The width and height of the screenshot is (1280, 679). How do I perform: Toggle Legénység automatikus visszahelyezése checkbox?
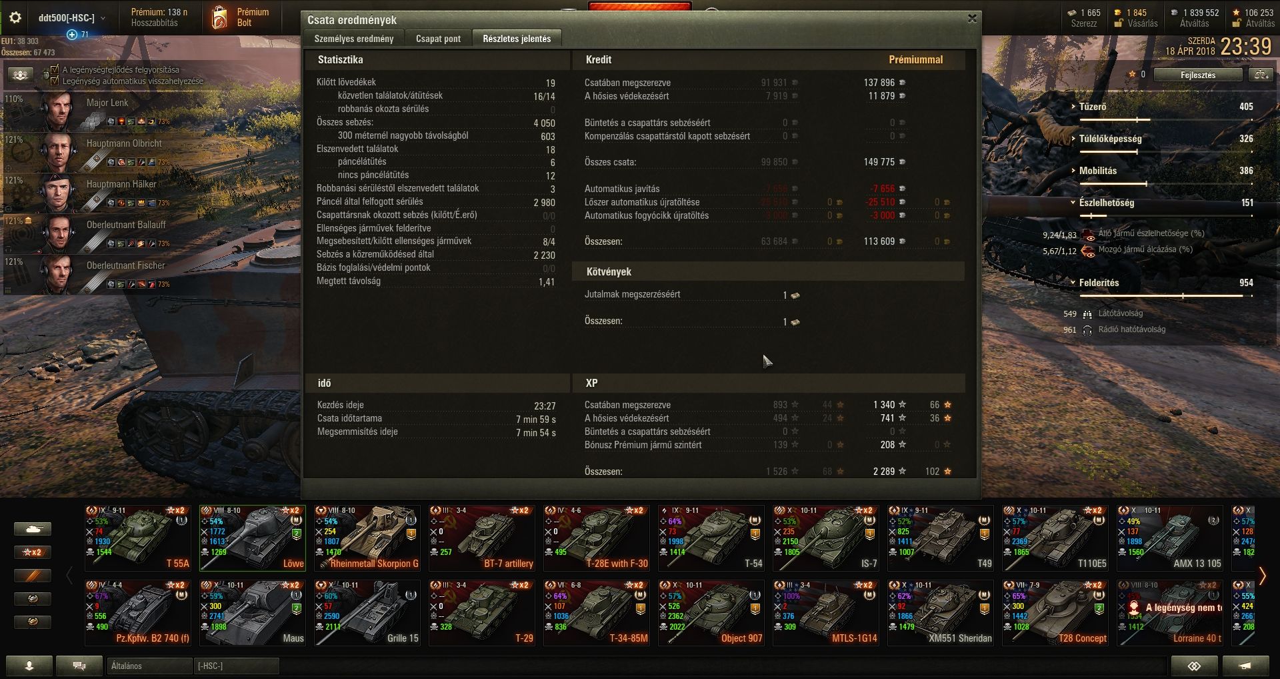coord(55,81)
